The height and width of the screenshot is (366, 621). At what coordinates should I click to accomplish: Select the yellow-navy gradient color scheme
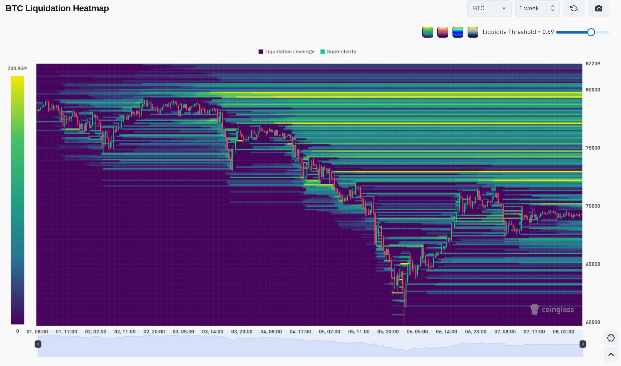pyautogui.click(x=473, y=32)
